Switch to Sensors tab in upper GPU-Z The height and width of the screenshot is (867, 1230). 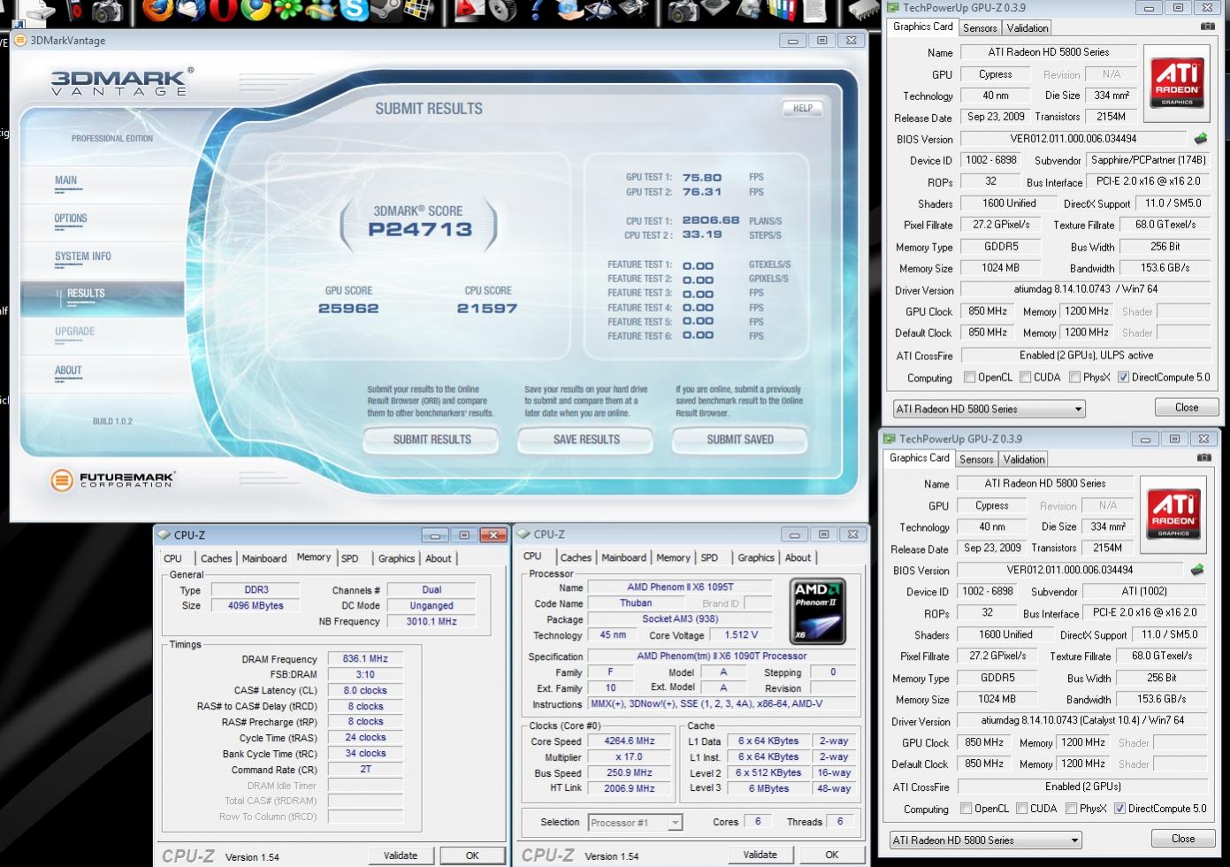point(980,28)
